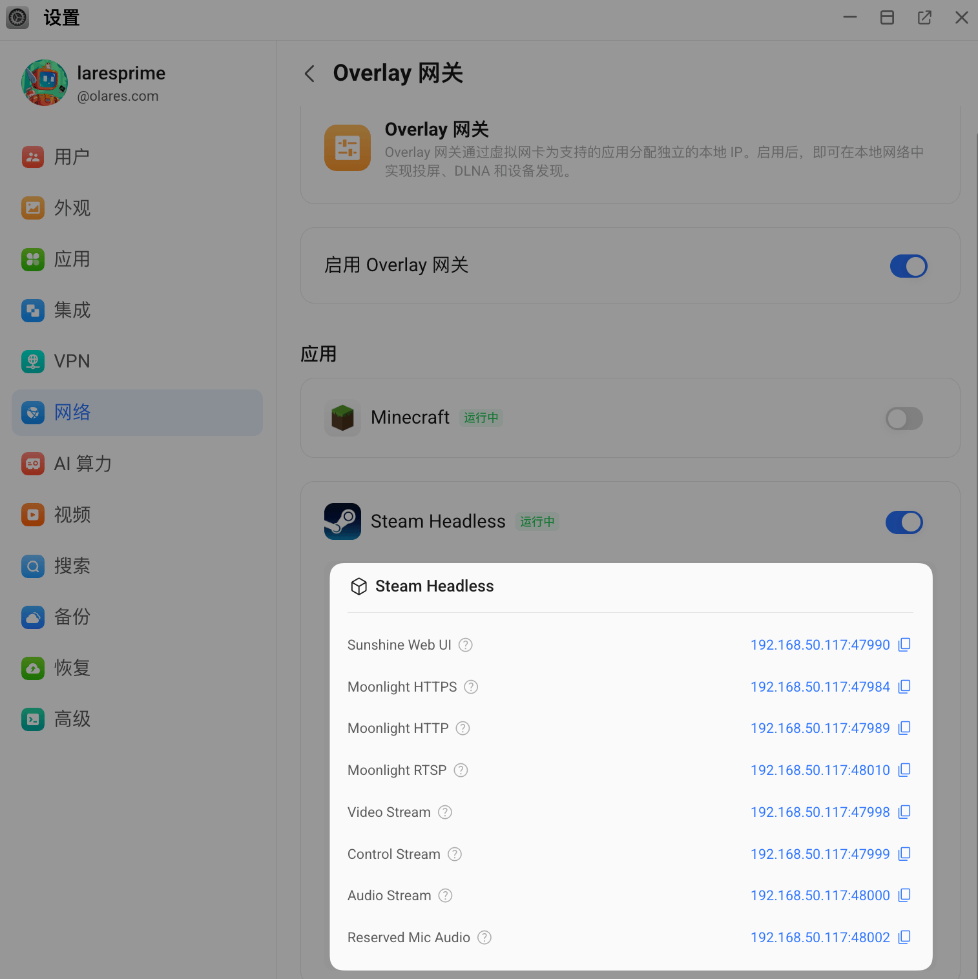The width and height of the screenshot is (978, 979).
Task: Click the Minecraft 运行中 status badge
Action: [481, 418]
